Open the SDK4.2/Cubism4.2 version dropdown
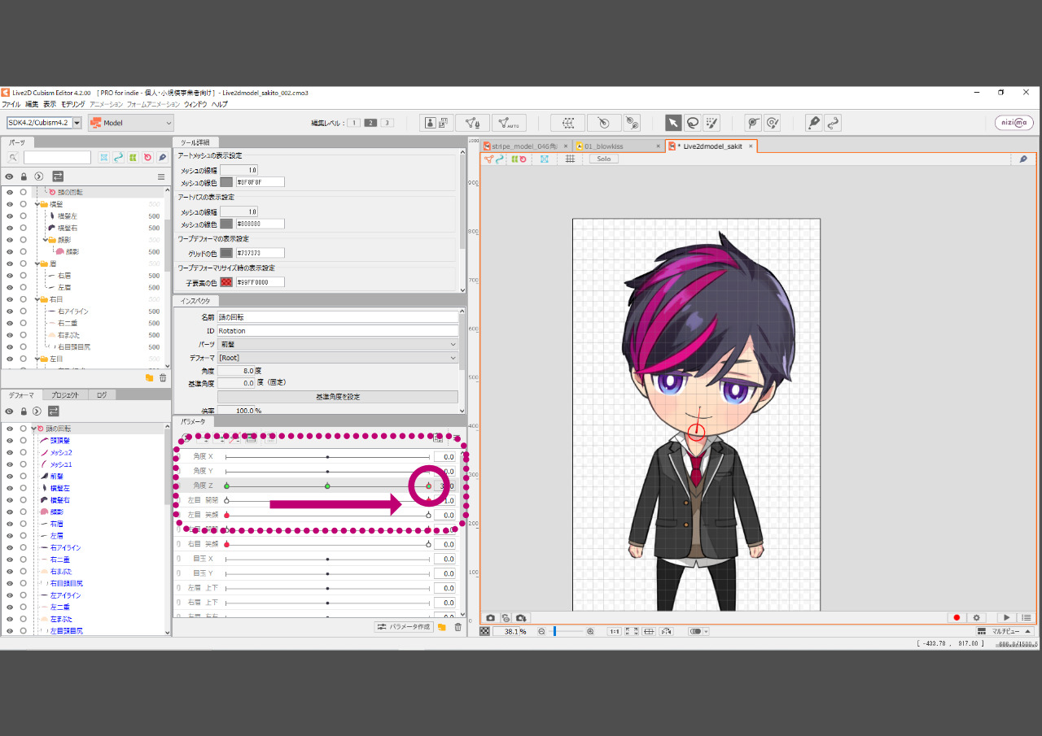Screen dimensions: 1042x736 [45, 123]
